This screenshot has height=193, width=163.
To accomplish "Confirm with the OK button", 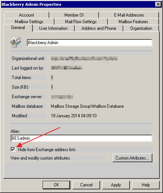I will (x=56, y=185).
